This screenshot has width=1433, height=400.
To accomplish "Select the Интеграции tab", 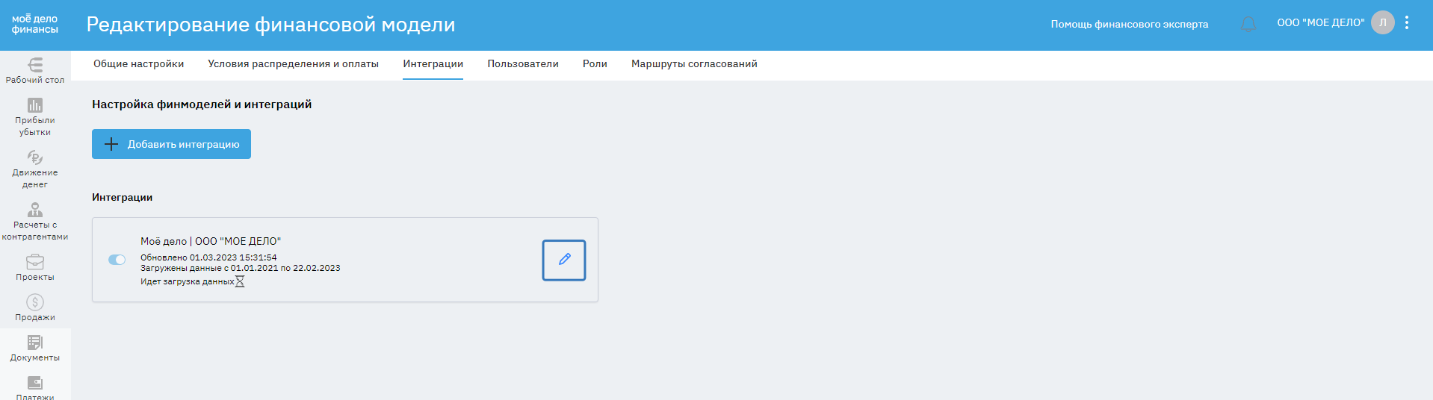I will [x=433, y=64].
